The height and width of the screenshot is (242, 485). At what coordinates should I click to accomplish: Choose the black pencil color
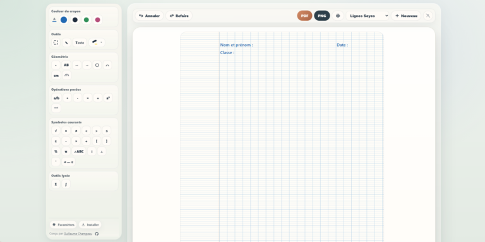75,20
